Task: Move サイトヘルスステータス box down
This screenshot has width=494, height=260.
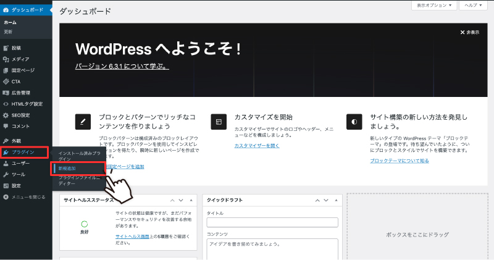Action: (181, 200)
